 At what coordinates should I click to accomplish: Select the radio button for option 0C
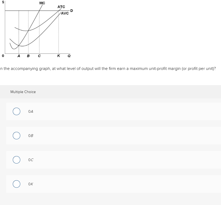tap(16, 160)
